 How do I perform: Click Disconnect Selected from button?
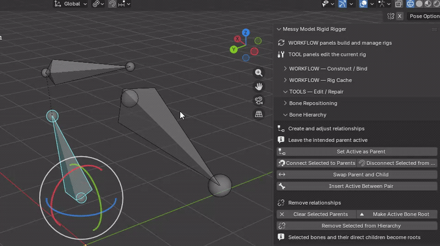pos(397,163)
